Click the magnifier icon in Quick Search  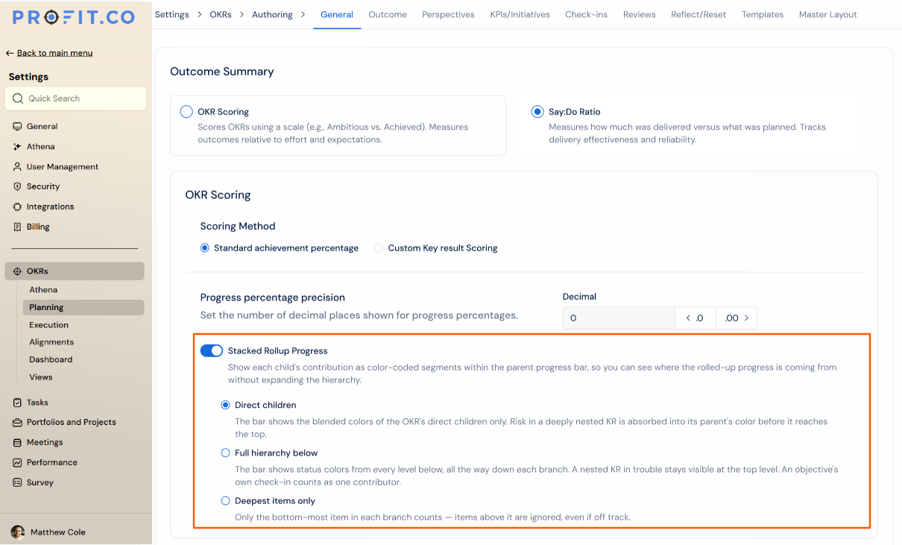(x=18, y=98)
